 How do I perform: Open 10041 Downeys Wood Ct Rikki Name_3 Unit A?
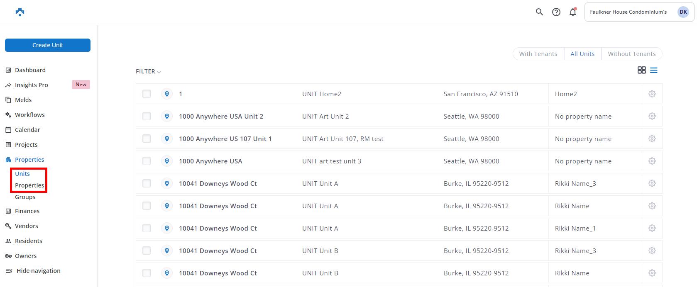[218, 184]
